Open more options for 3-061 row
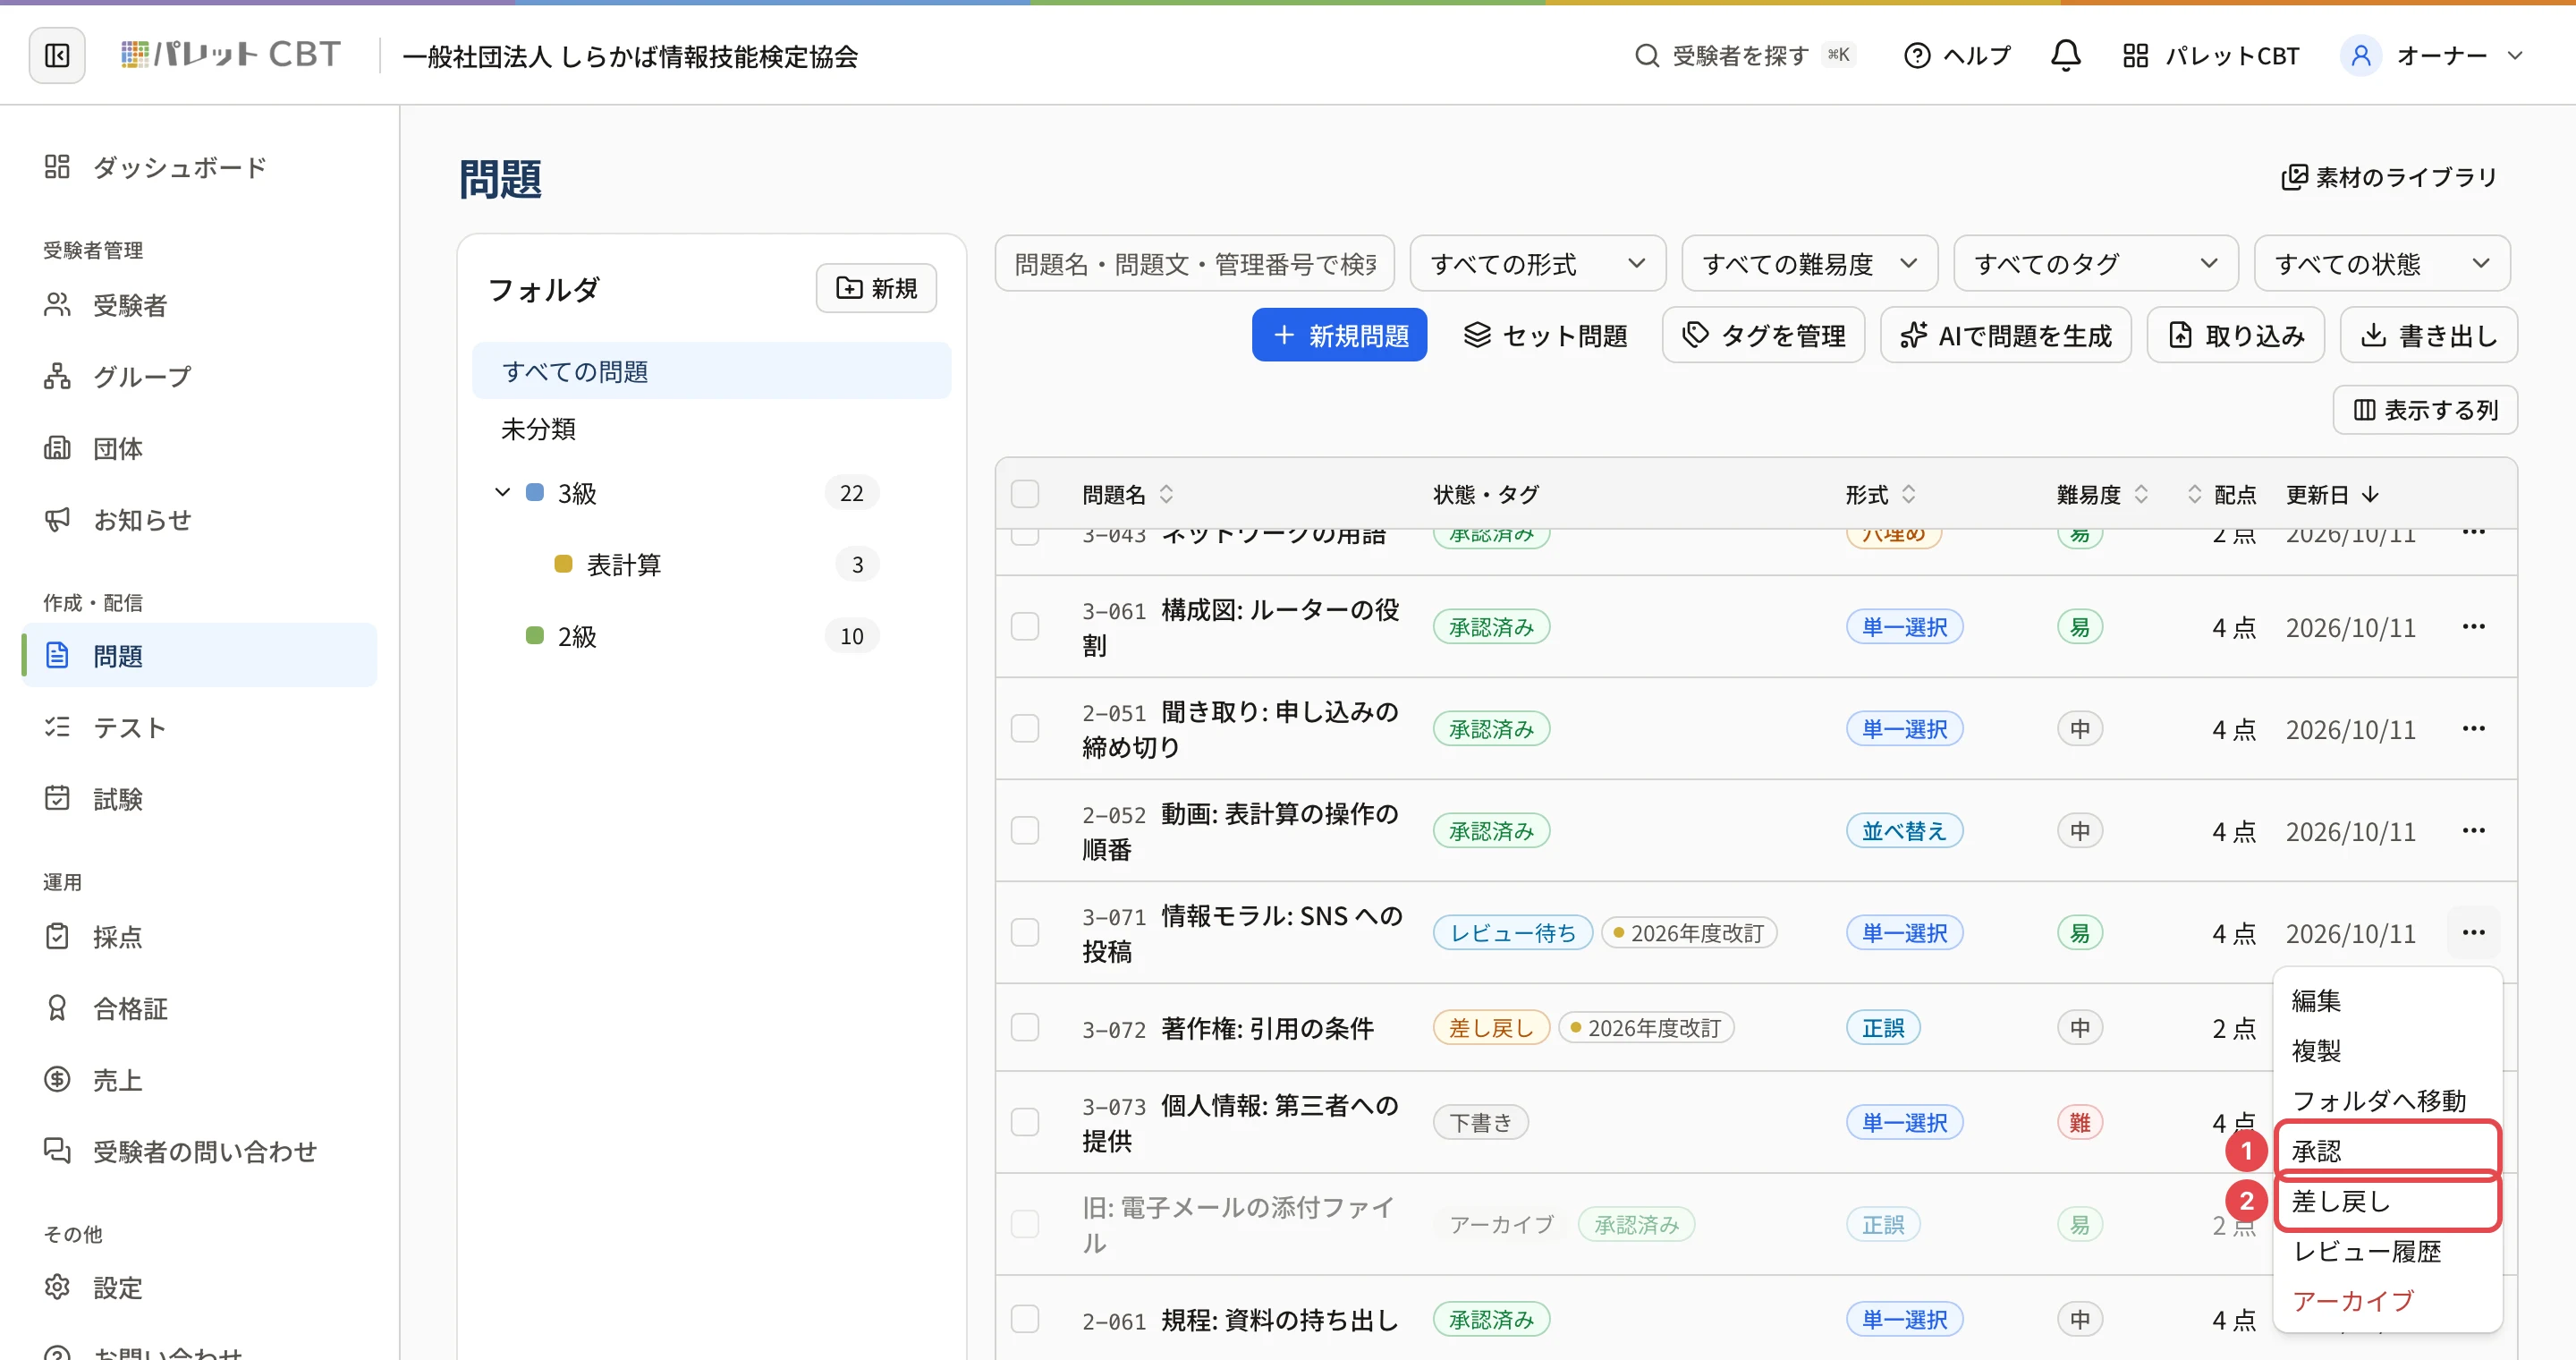This screenshot has width=2576, height=1360. (2474, 627)
